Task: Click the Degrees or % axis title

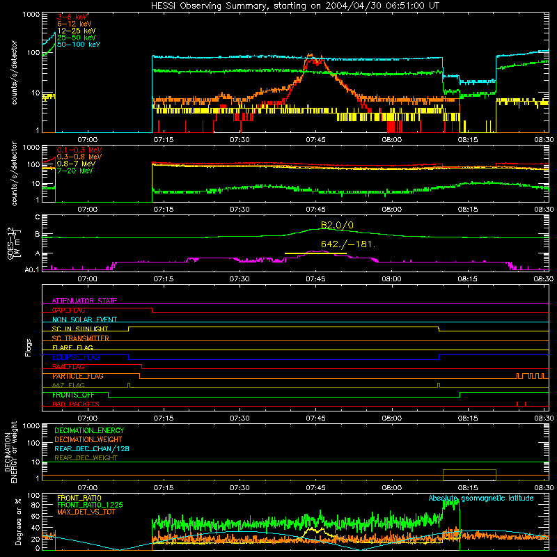Action: click(x=18, y=521)
